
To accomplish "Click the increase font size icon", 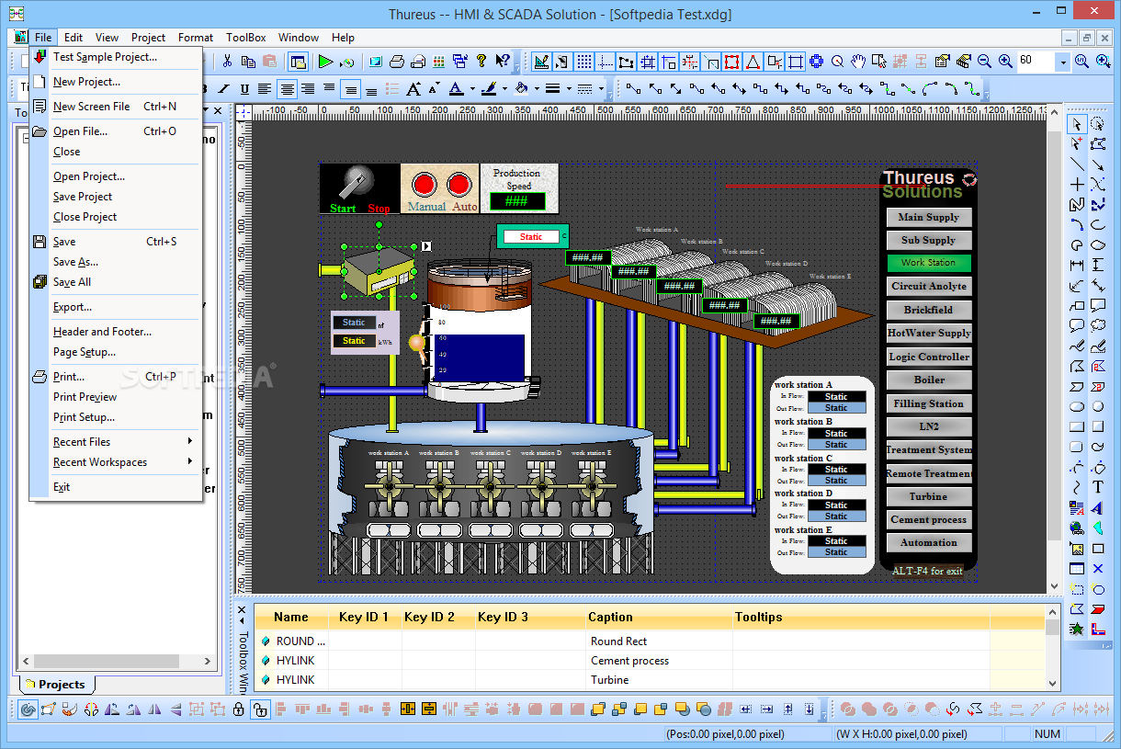I will 413,89.
